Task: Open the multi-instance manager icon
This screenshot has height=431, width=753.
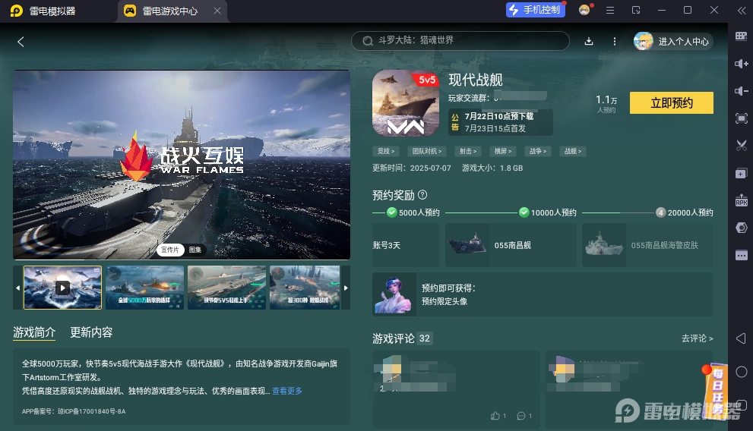Action: tap(741, 173)
